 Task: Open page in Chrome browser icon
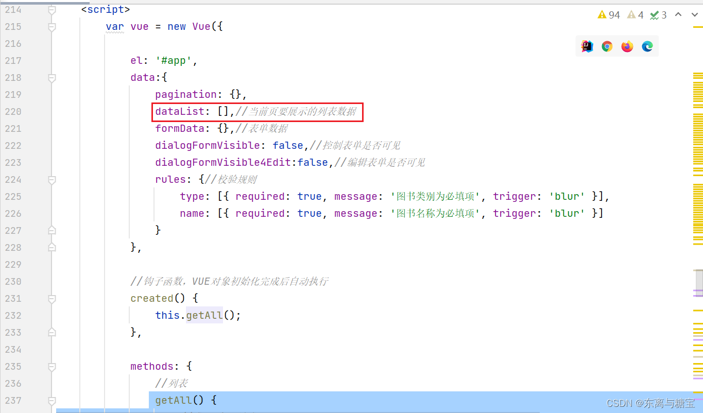[x=607, y=46]
